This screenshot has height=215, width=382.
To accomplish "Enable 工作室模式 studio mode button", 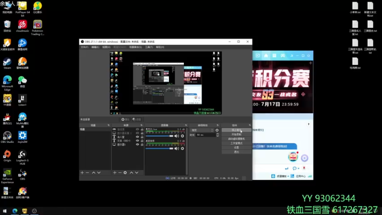I will (236, 143).
